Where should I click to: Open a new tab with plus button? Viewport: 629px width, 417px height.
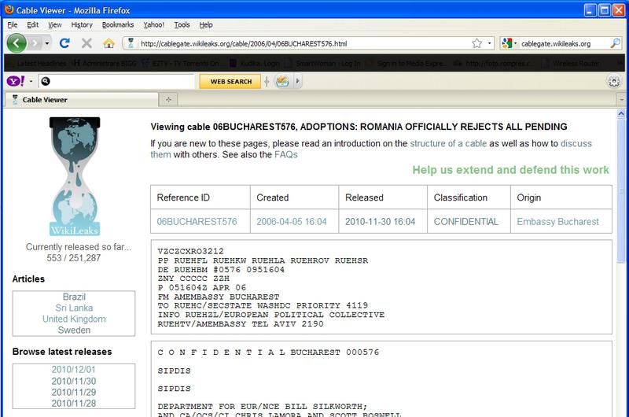coord(167,100)
